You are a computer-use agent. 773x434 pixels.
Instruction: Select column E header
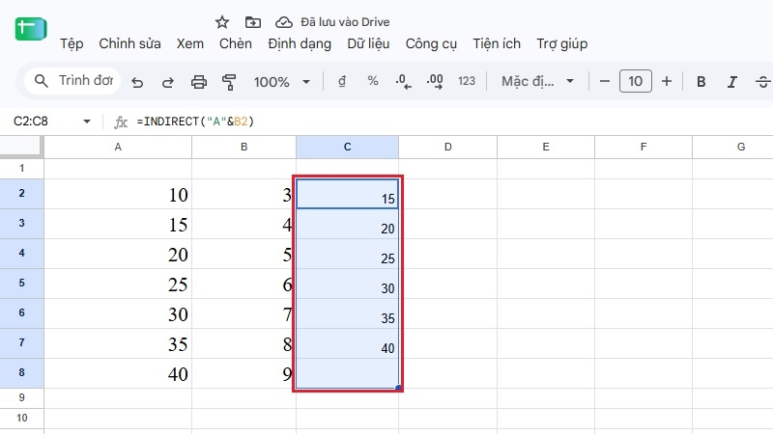click(x=546, y=148)
